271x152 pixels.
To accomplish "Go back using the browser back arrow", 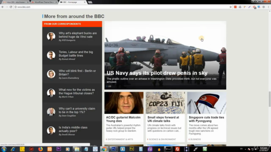I will click(3, 7).
